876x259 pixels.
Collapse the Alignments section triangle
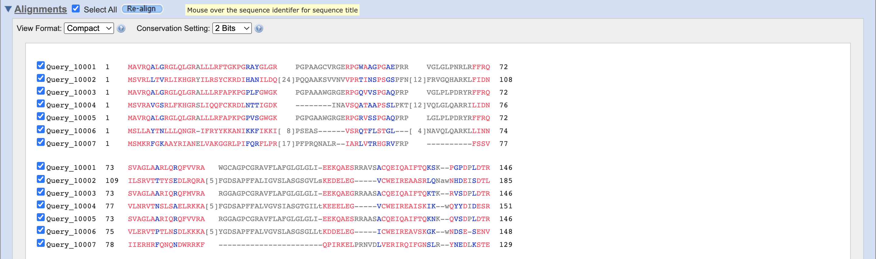click(x=8, y=9)
